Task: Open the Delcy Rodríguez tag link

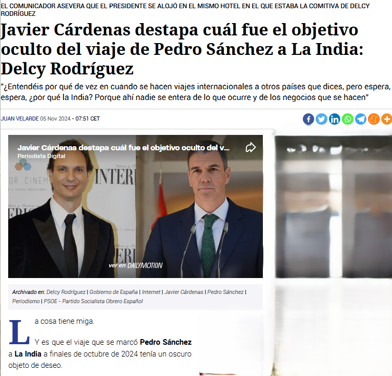Action: pyautogui.click(x=66, y=292)
